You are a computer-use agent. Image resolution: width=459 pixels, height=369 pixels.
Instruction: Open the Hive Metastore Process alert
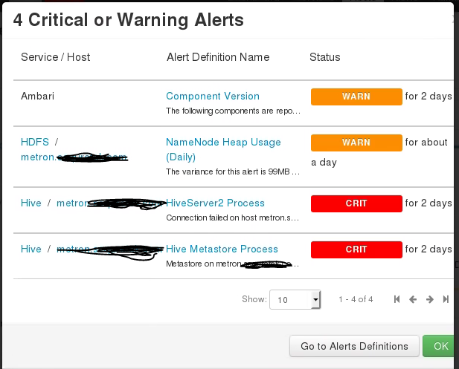pos(222,249)
